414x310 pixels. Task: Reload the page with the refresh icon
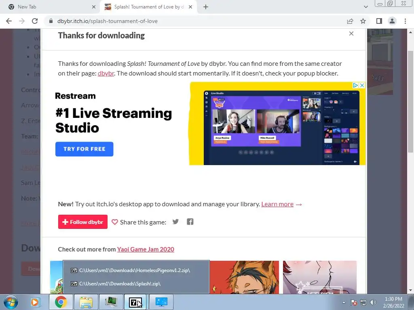pos(35,21)
